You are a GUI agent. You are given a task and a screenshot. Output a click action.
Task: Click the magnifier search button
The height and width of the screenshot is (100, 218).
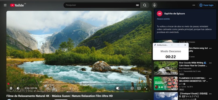[145, 5]
